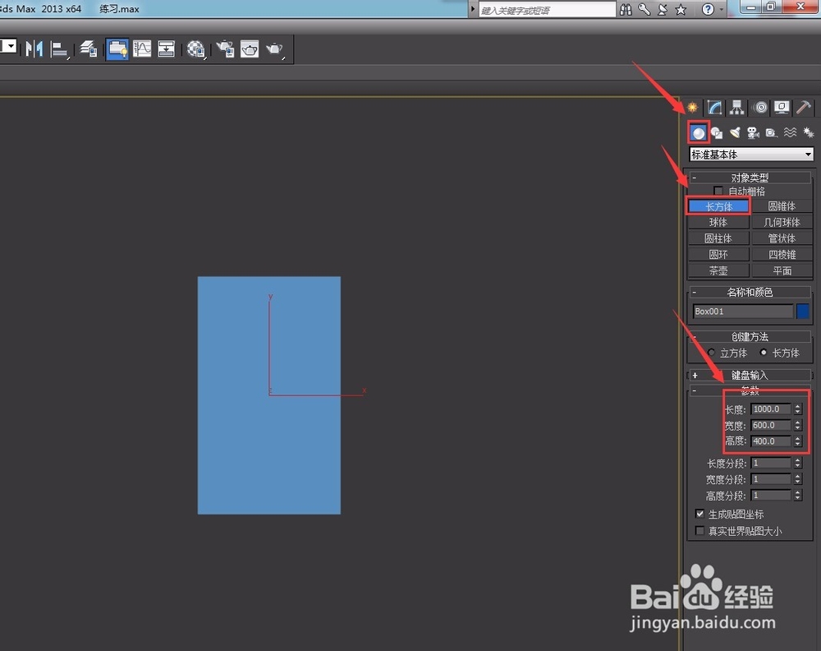The height and width of the screenshot is (651, 821).
Task: Click the 宽度分段 spinner arrows
Action: pyautogui.click(x=797, y=479)
